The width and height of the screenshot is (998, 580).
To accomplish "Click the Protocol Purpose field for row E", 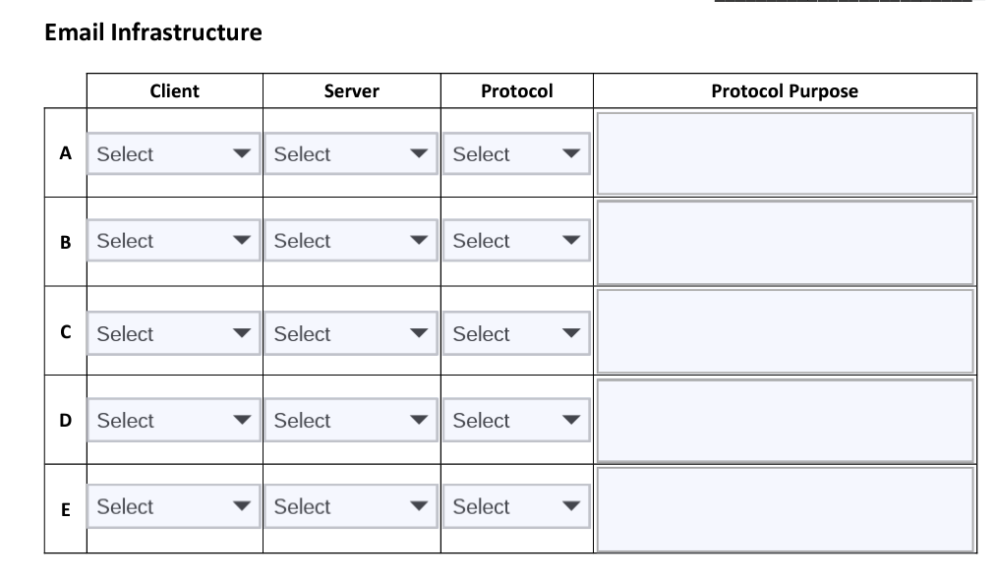I will (785, 509).
